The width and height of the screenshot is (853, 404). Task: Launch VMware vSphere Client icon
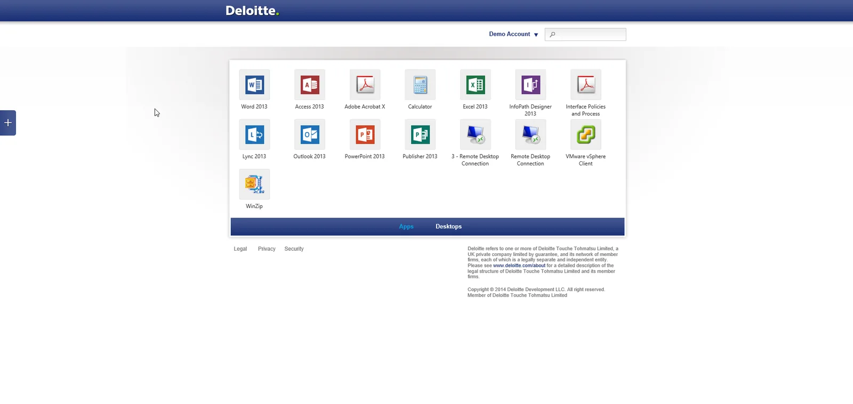click(x=586, y=135)
